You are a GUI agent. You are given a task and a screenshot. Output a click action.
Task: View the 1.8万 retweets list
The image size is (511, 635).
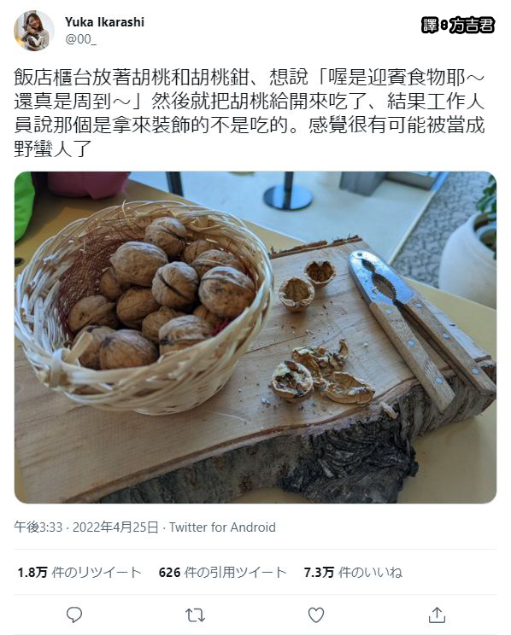click(x=79, y=572)
